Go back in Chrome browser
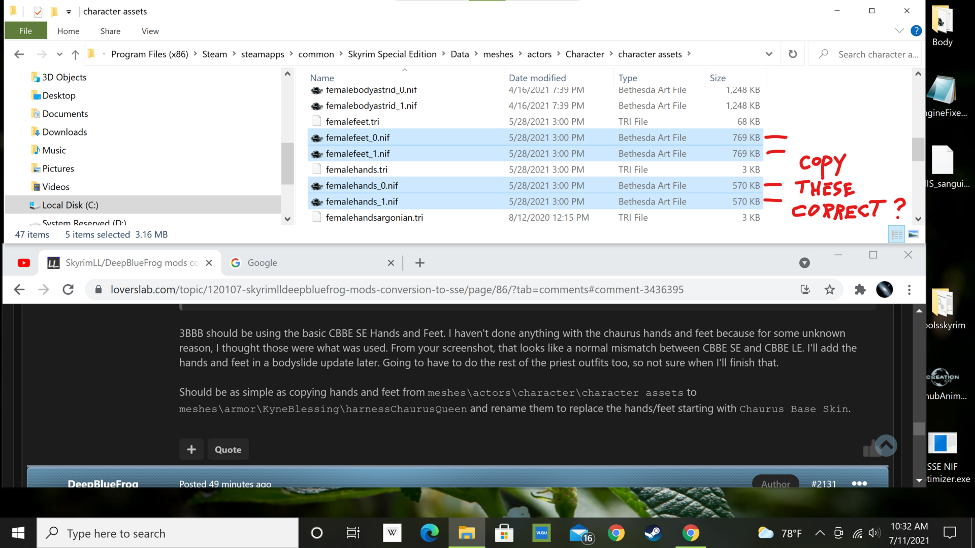The width and height of the screenshot is (975, 548). pos(19,290)
